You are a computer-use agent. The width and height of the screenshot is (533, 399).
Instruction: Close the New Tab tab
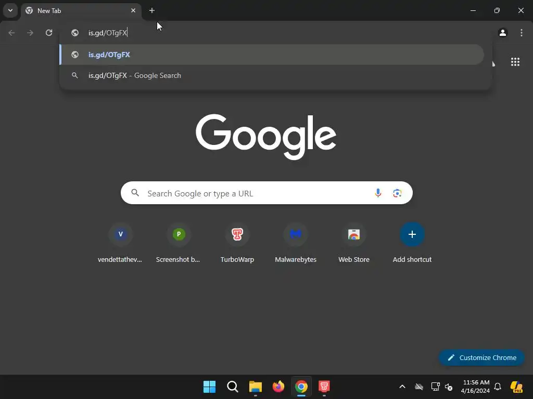tap(133, 10)
